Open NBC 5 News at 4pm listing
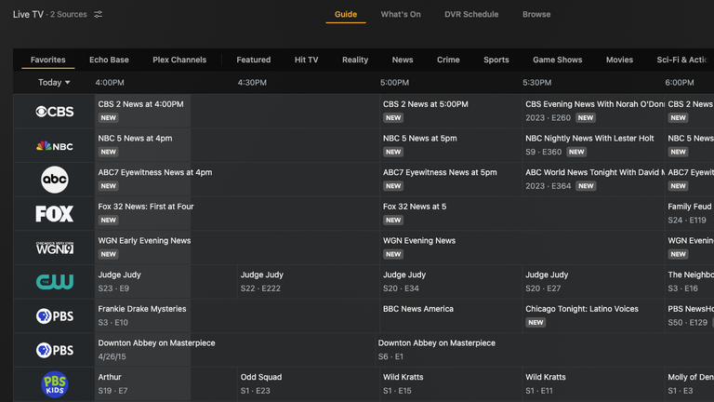This screenshot has width=714, height=402. [237, 145]
